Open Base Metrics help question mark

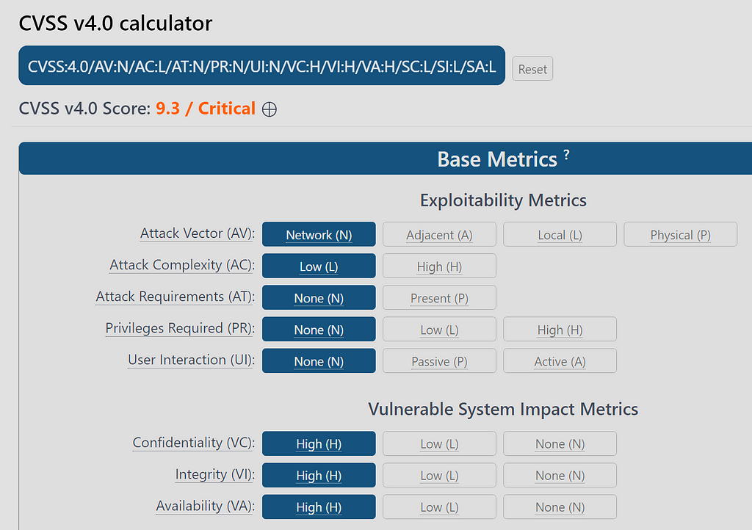click(566, 155)
